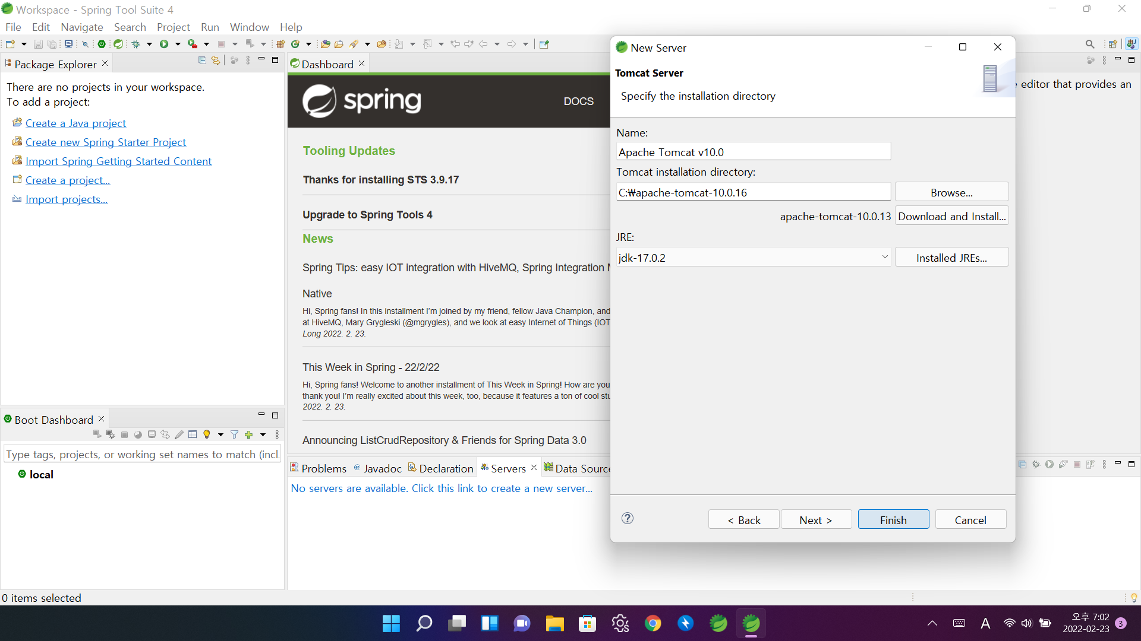The width and height of the screenshot is (1141, 641).
Task: Click the lightbulb icon in Boot Dashboard toolbar
Action: tap(207, 435)
